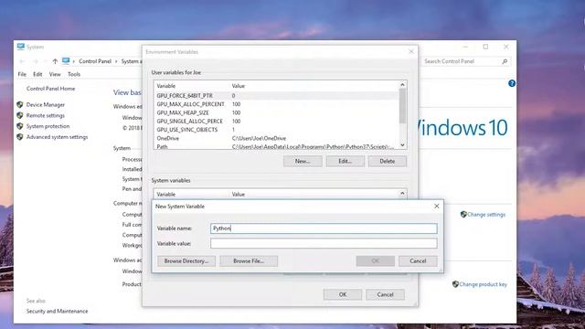This screenshot has height=329, width=585.
Task: Click the Device Manager shield icon
Action: pyautogui.click(x=20, y=105)
